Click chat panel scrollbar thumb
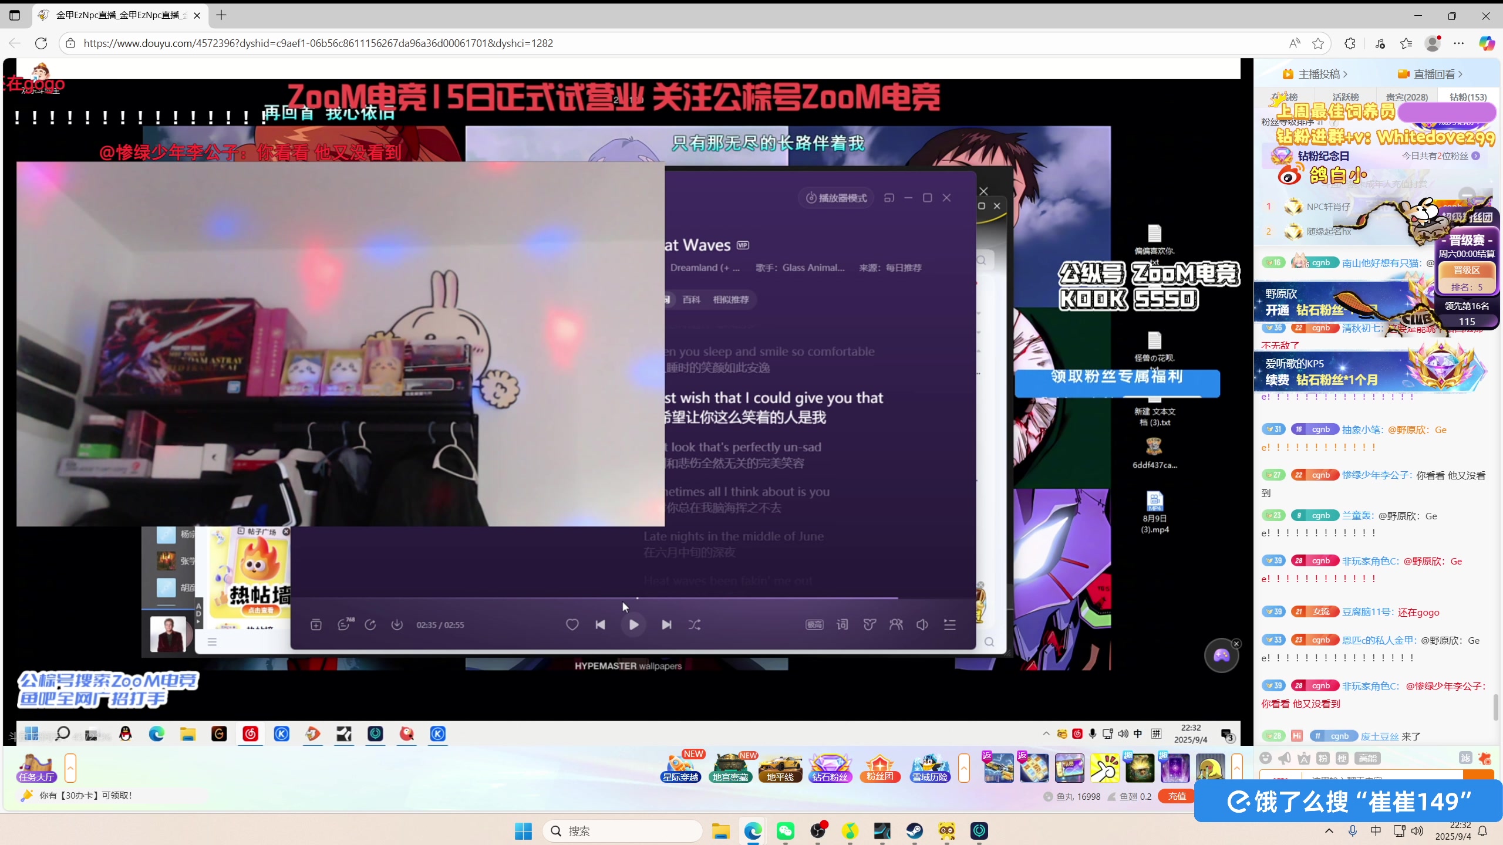The width and height of the screenshot is (1503, 845). [1496, 707]
